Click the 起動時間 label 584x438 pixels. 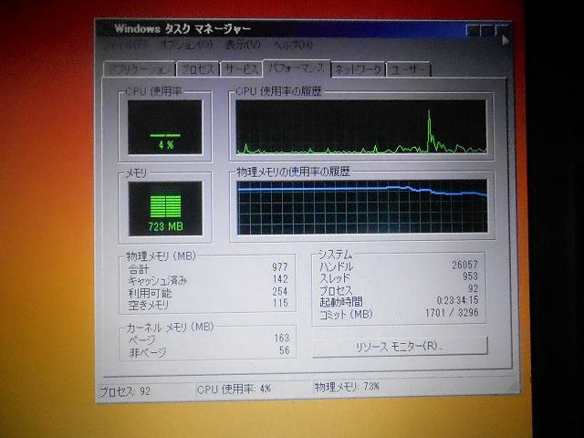tap(340, 302)
